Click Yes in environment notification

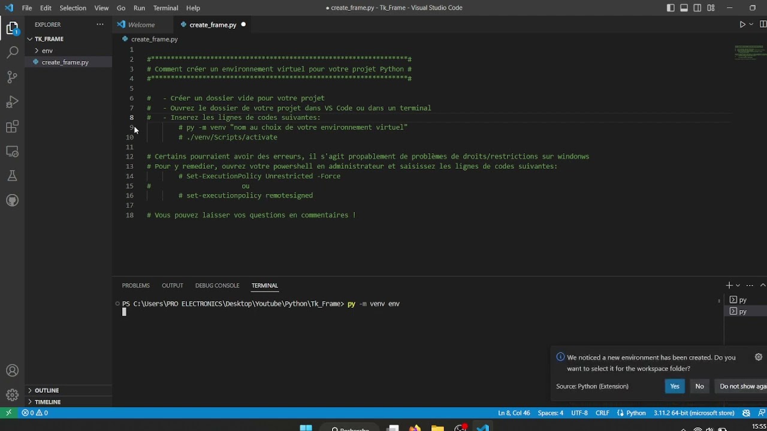(675, 386)
